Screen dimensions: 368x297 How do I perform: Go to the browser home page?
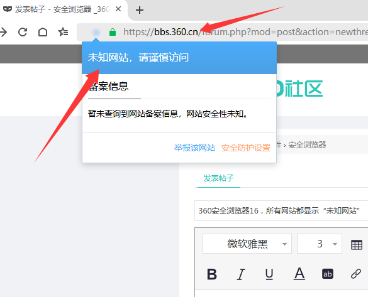tap(43, 32)
